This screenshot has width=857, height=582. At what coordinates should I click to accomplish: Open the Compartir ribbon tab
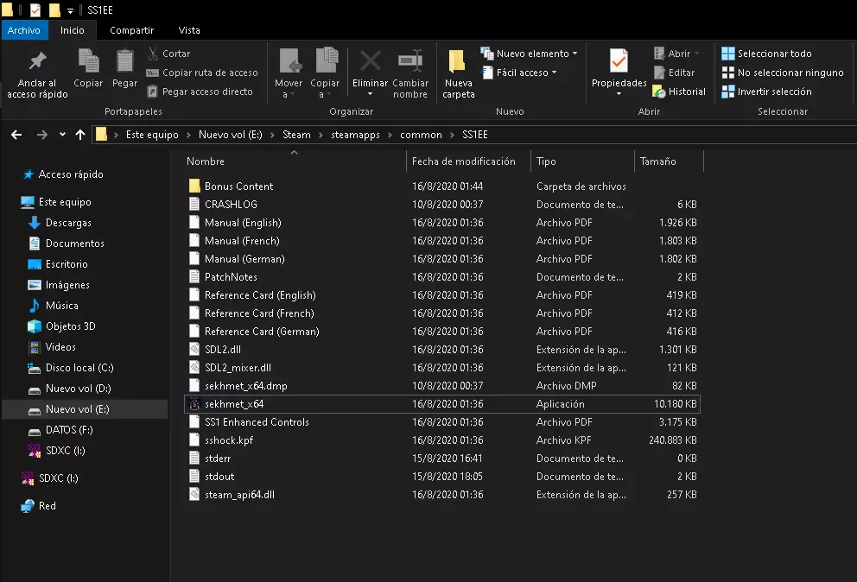point(132,30)
